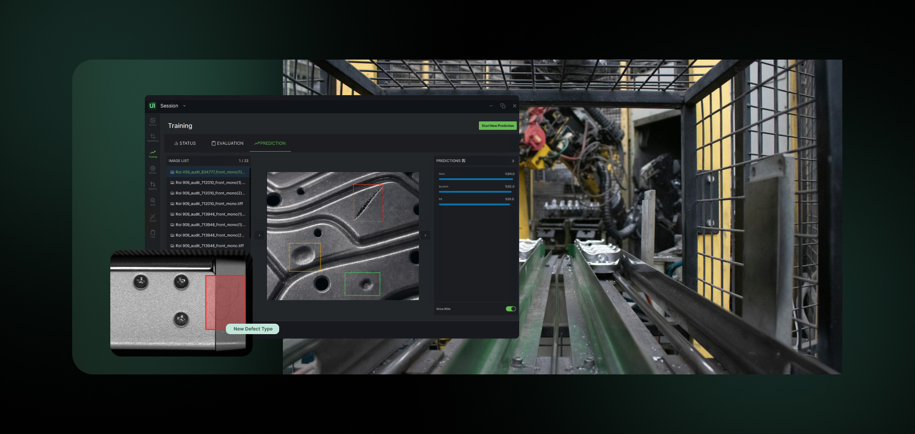915x434 pixels.
Task: Select Roi 459_audit_834777_front_mono(1) image
Action: (208, 172)
